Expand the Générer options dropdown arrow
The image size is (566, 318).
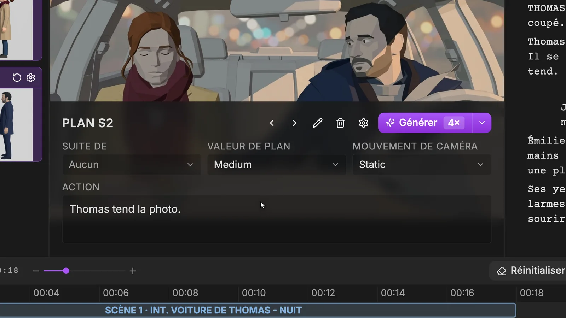[482, 123]
